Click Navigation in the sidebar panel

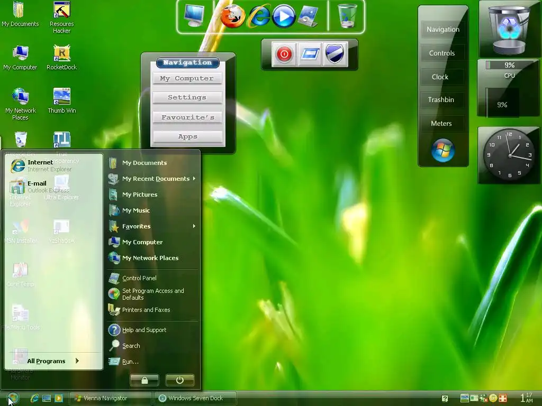[442, 30]
